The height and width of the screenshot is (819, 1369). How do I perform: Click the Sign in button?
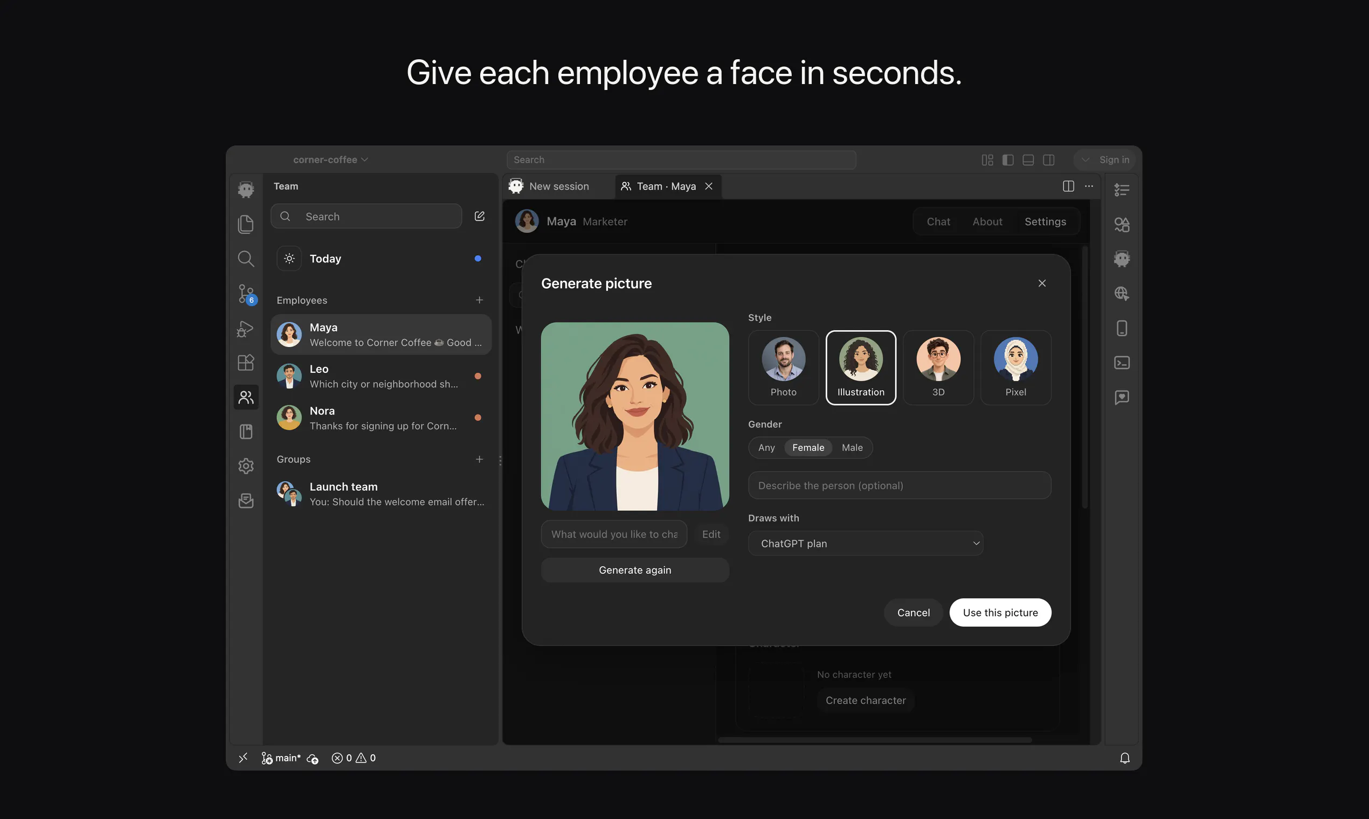1114,160
